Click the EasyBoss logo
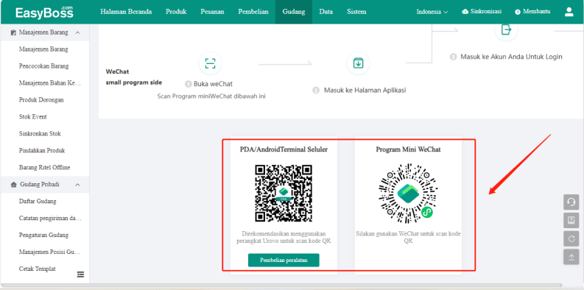584x290 pixels. tap(44, 13)
